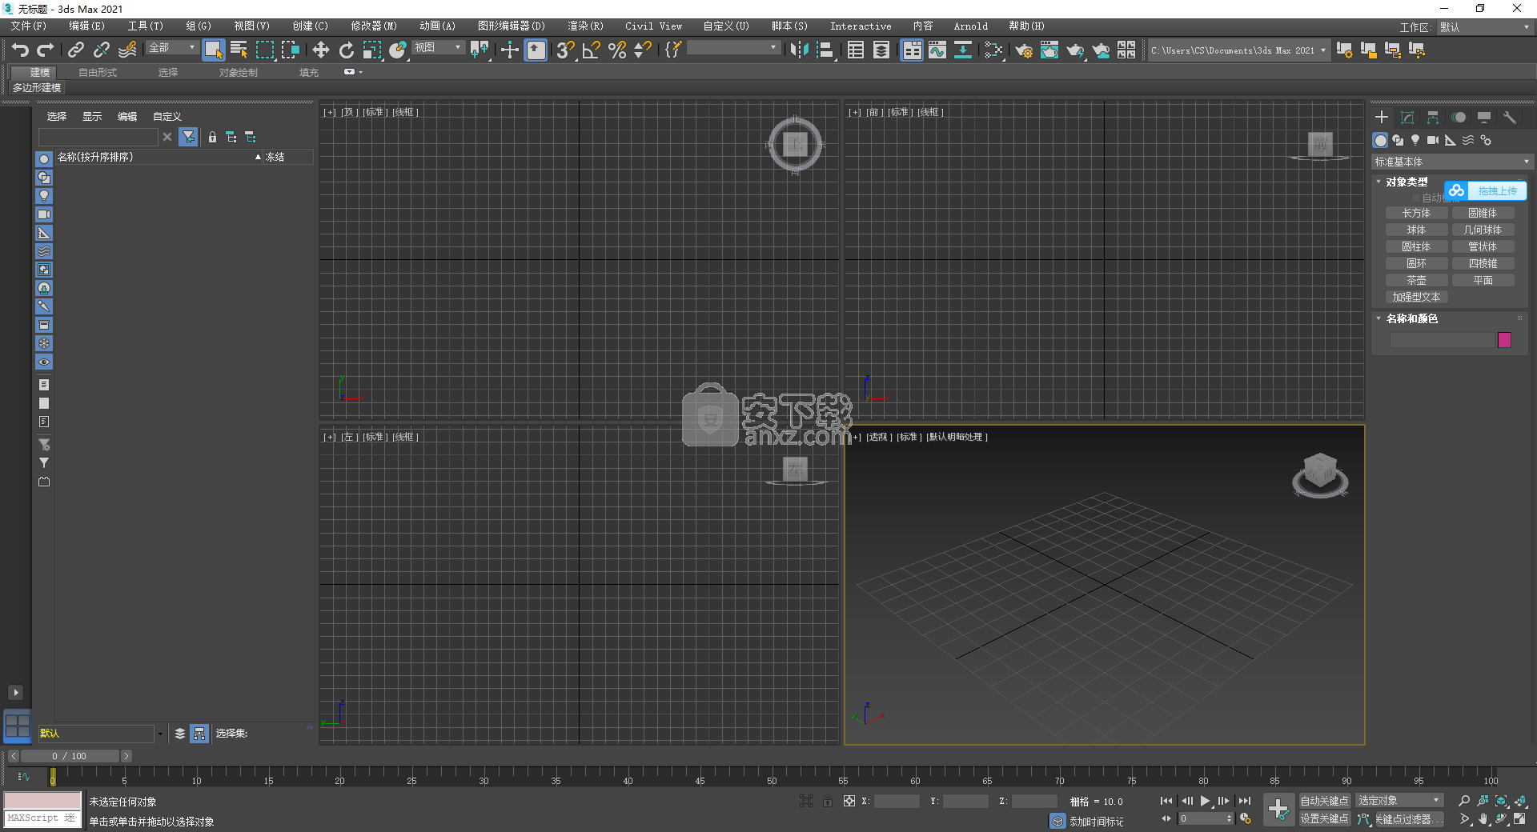The height and width of the screenshot is (832, 1537).
Task: Open Select by Name list icon
Action: pos(239,50)
